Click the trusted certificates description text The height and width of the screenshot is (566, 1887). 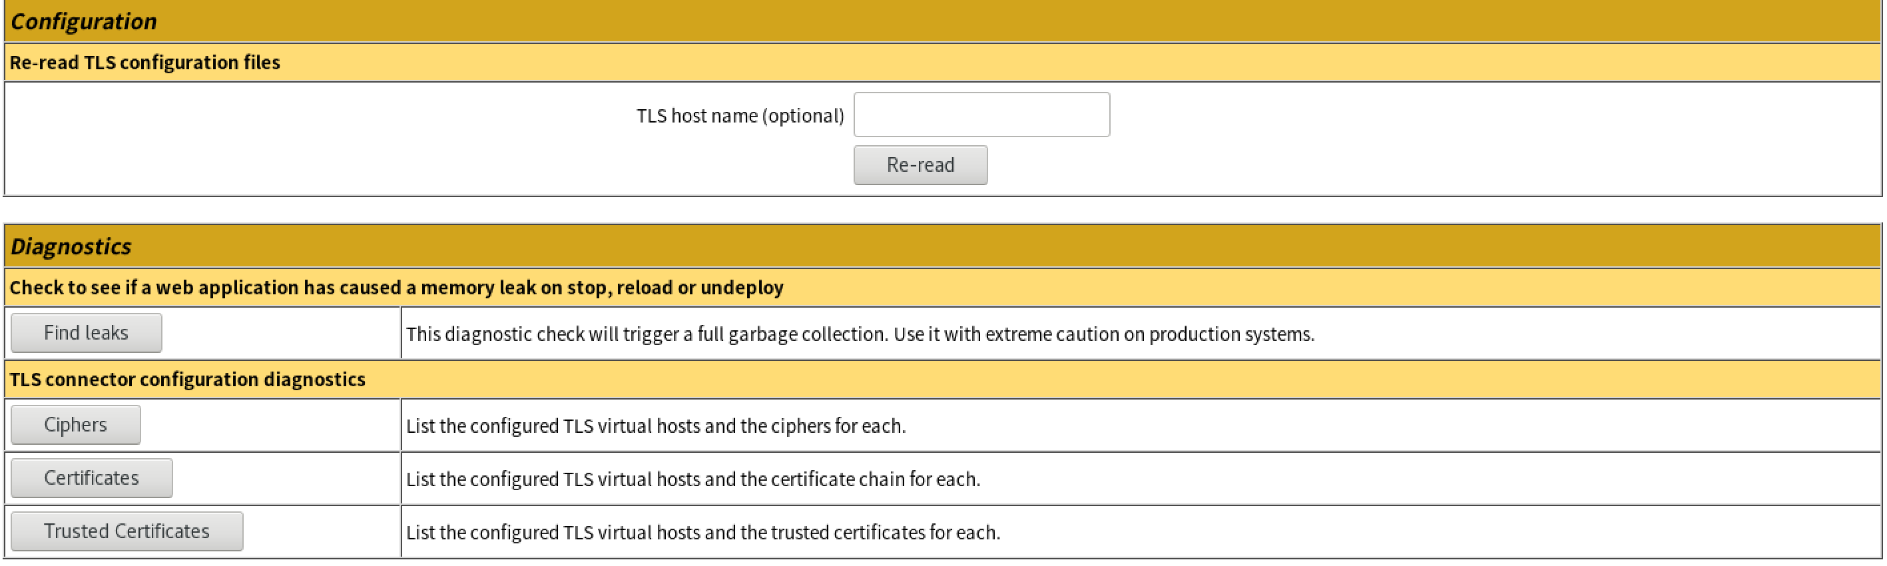click(x=703, y=532)
